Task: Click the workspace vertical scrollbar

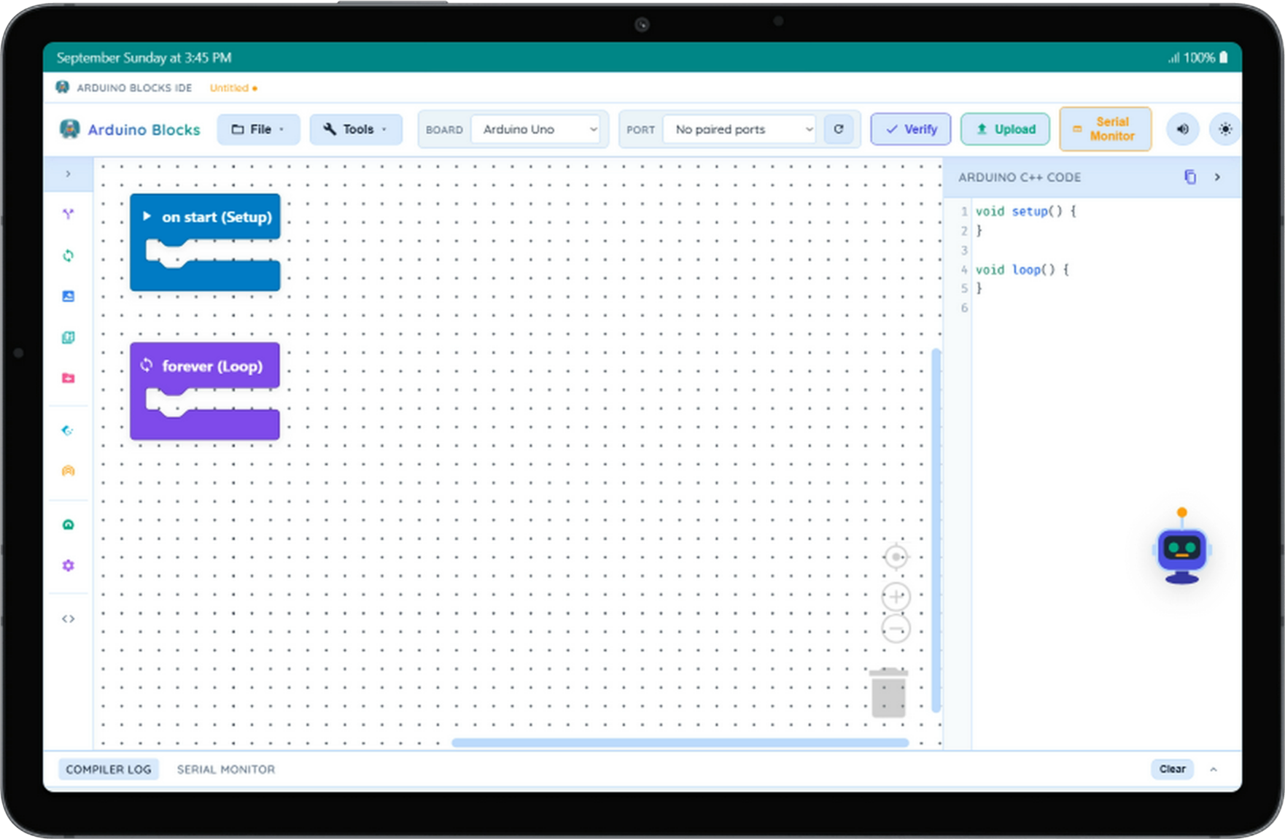Action: pos(936,530)
